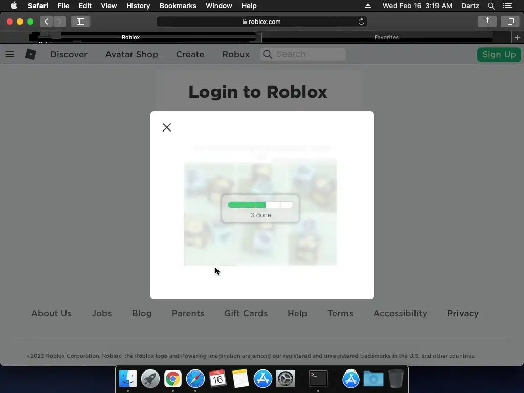Reload the page with the refresh icon
This screenshot has width=524, height=393.
coord(361,21)
